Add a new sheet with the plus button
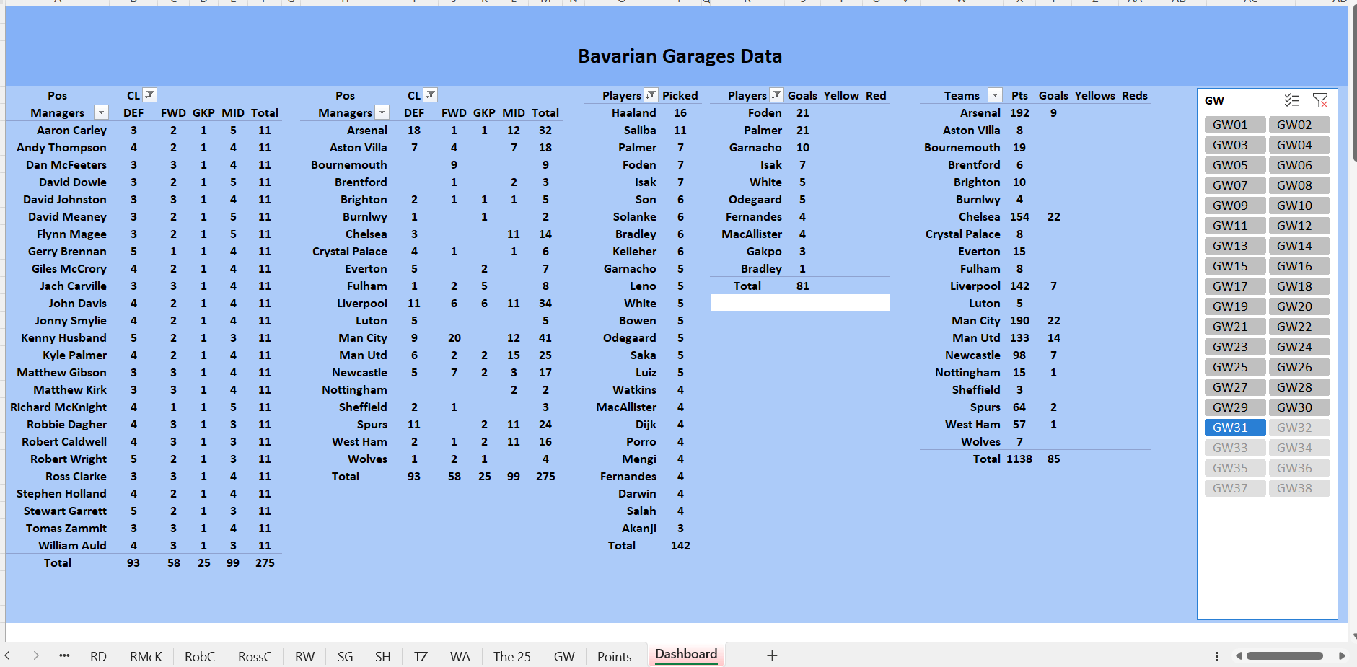 772,655
